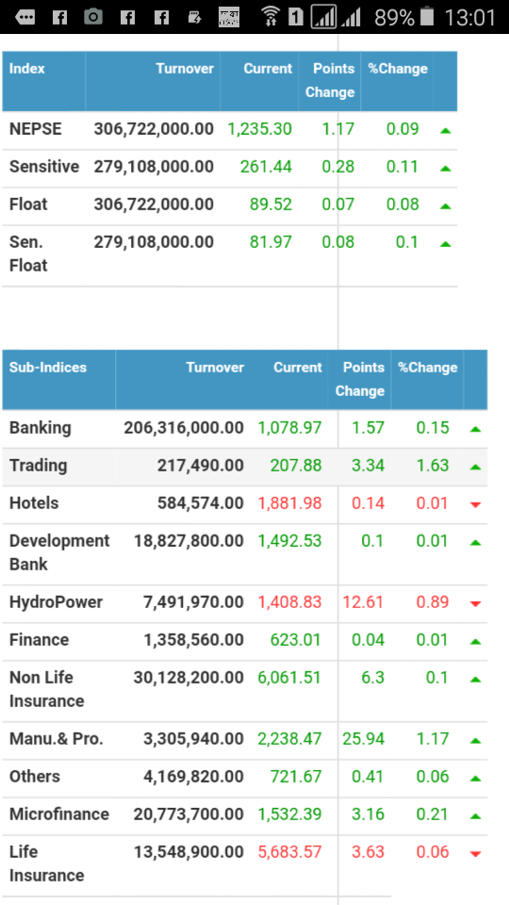Tap the message notification icon in status bar
Screen dimensions: 509x905
click(25, 17)
